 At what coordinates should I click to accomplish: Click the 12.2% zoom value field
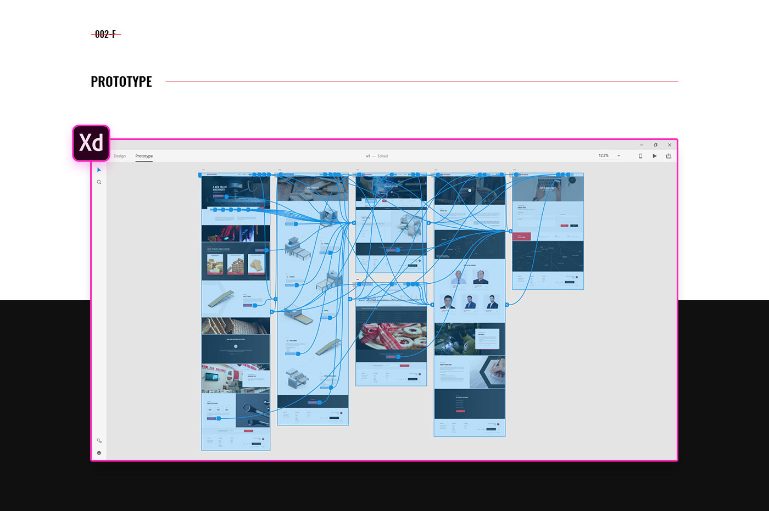point(604,156)
